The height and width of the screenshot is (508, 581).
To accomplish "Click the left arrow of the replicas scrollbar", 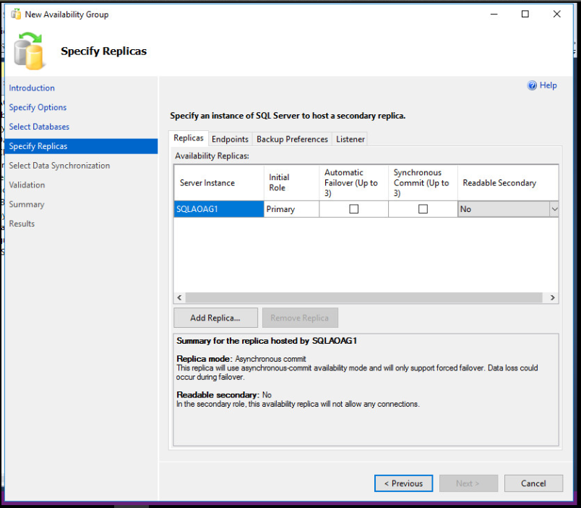I will (x=180, y=297).
